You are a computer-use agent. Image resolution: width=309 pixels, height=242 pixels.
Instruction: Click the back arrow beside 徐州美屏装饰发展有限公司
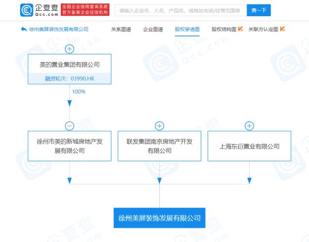(x=24, y=29)
